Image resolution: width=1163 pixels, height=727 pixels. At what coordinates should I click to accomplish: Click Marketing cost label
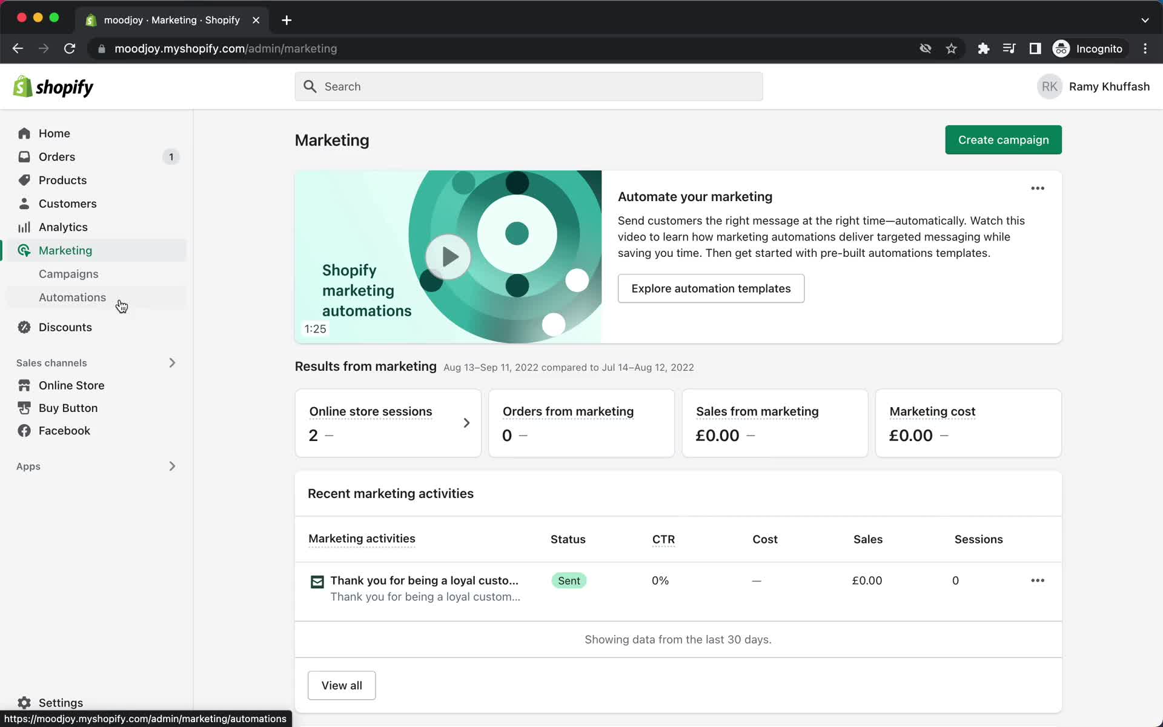point(932,411)
